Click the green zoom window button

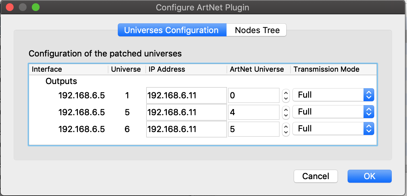click(x=36, y=7)
